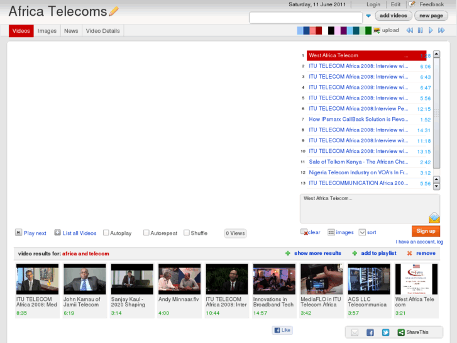Switch to the News tab
Viewport: 457px width, 343px height.
(x=71, y=31)
